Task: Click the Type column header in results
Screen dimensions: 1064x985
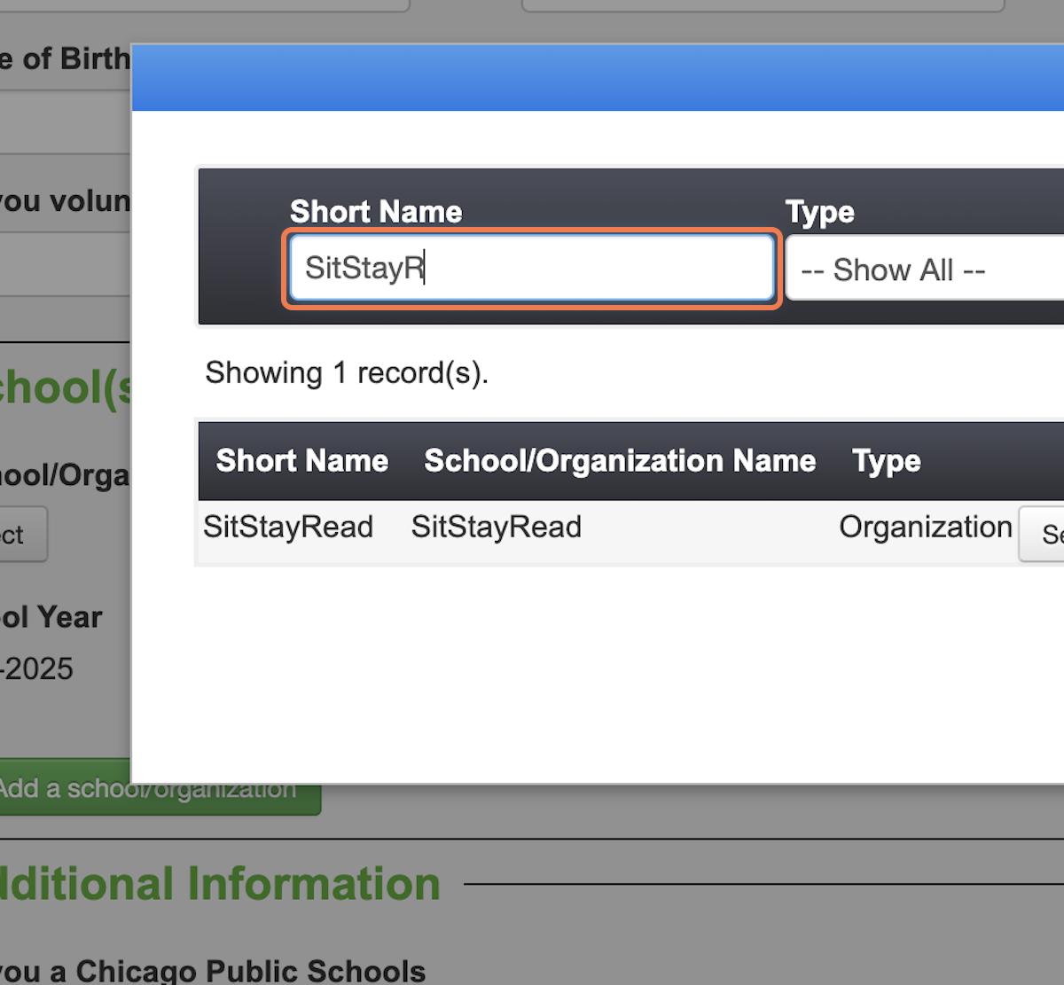Action: point(887,461)
